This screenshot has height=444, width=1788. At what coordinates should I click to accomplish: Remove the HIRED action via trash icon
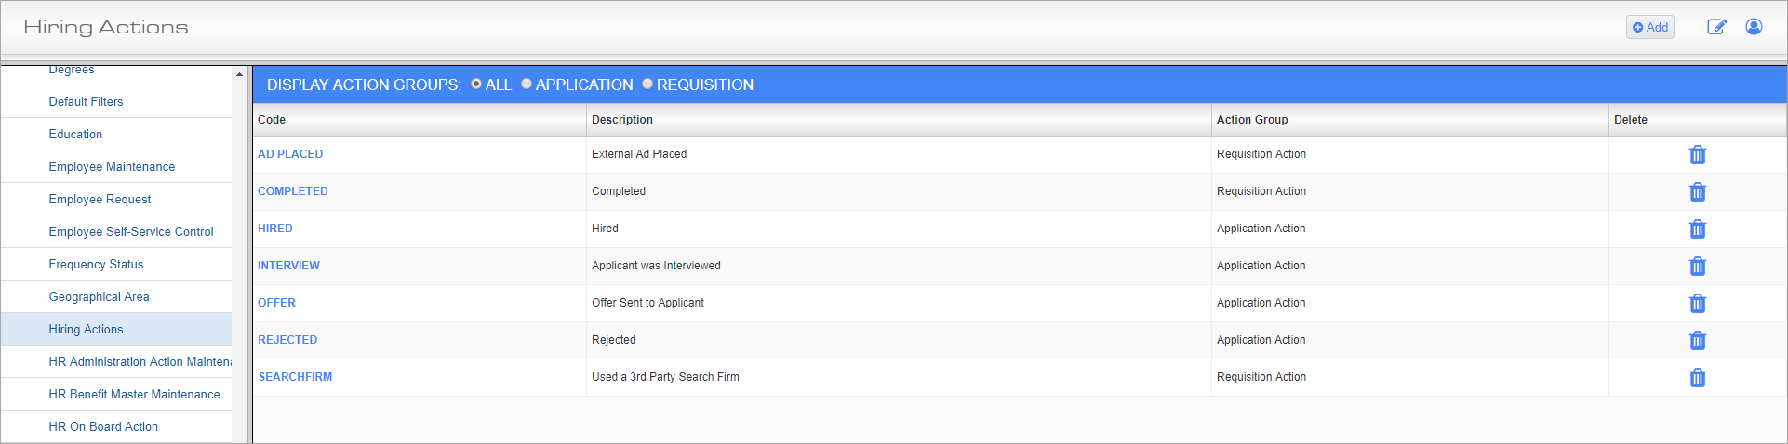pos(1697,229)
